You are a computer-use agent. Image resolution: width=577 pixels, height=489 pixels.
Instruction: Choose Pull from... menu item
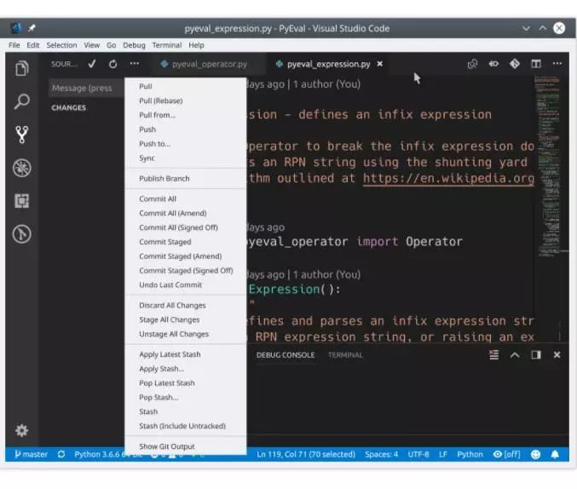coord(186,115)
